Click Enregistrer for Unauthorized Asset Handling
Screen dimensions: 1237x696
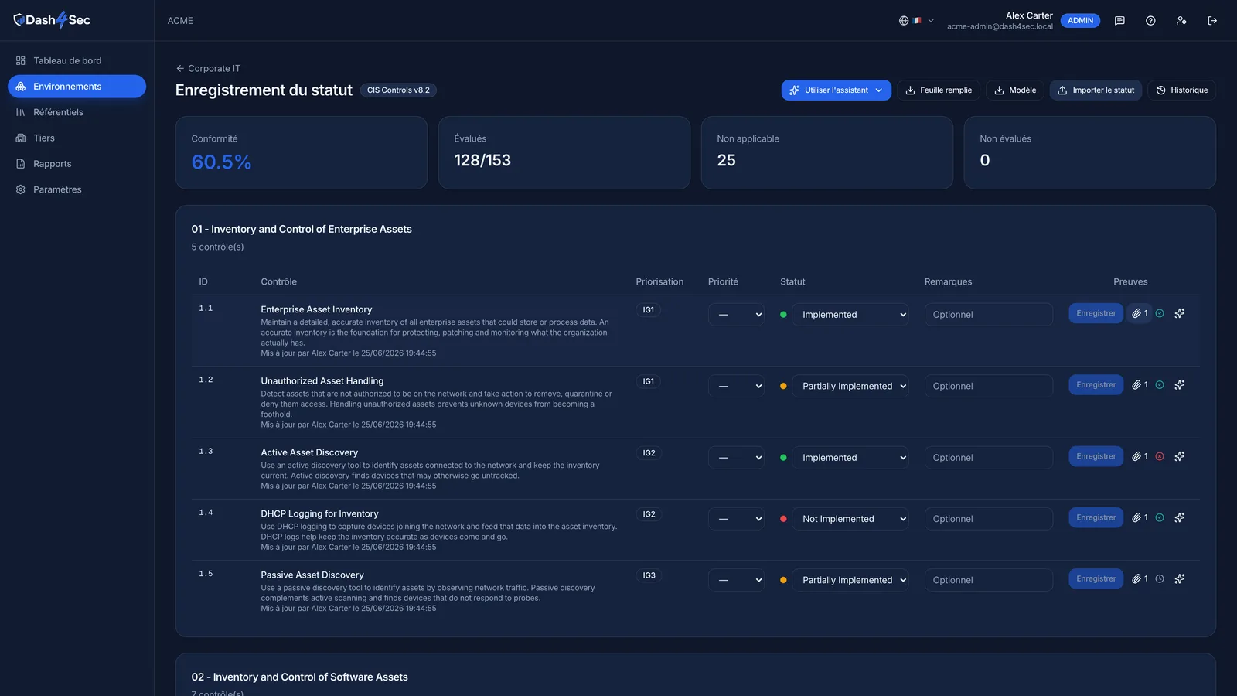click(x=1096, y=385)
